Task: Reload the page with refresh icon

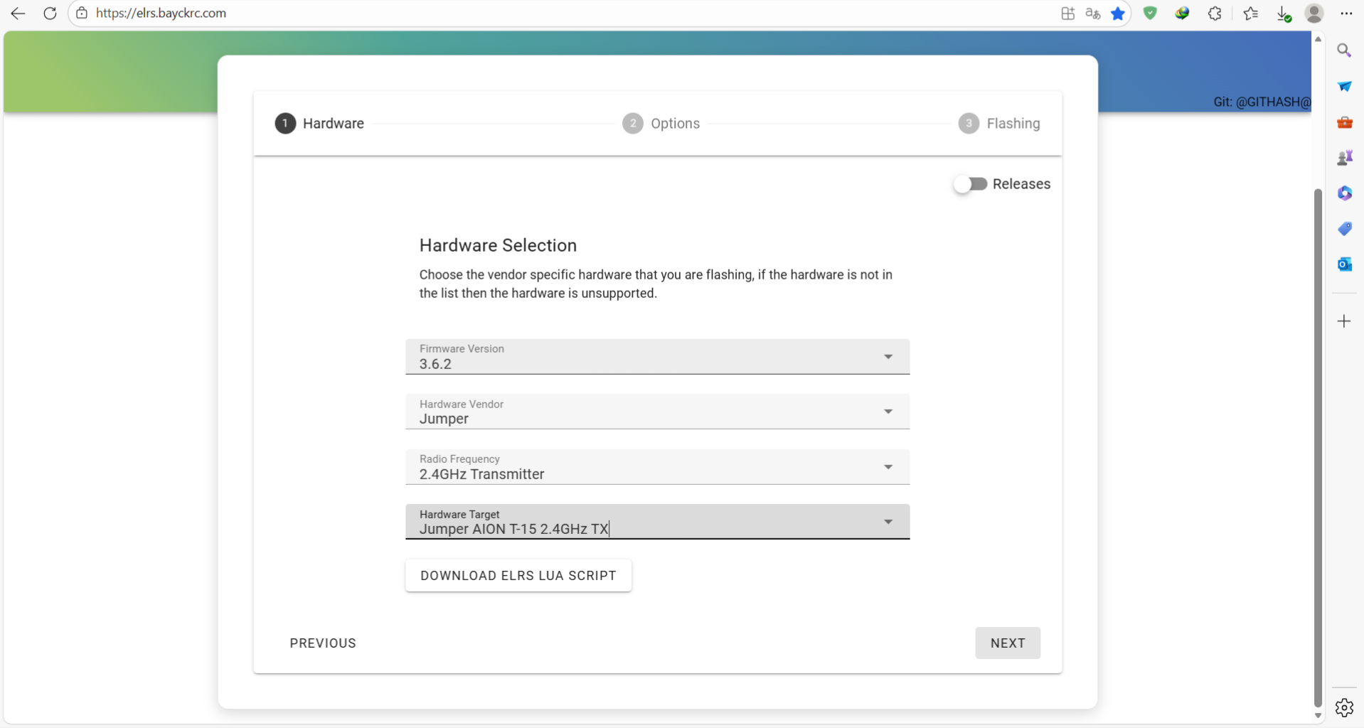Action: click(50, 14)
